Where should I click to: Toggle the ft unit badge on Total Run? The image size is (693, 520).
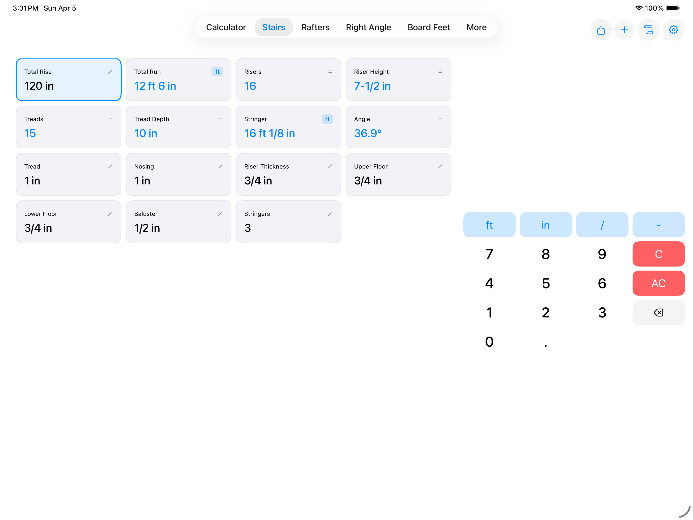tap(217, 72)
